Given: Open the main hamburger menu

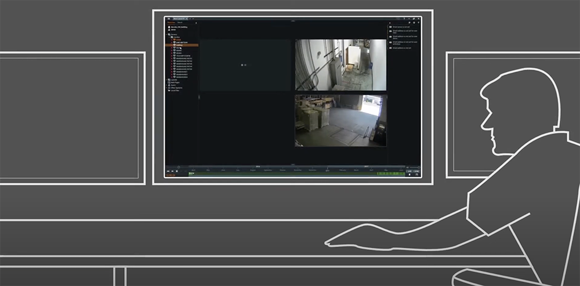Looking at the screenshot, I should (x=169, y=19).
